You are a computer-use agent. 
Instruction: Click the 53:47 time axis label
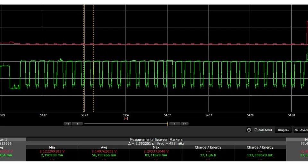coord(85,115)
